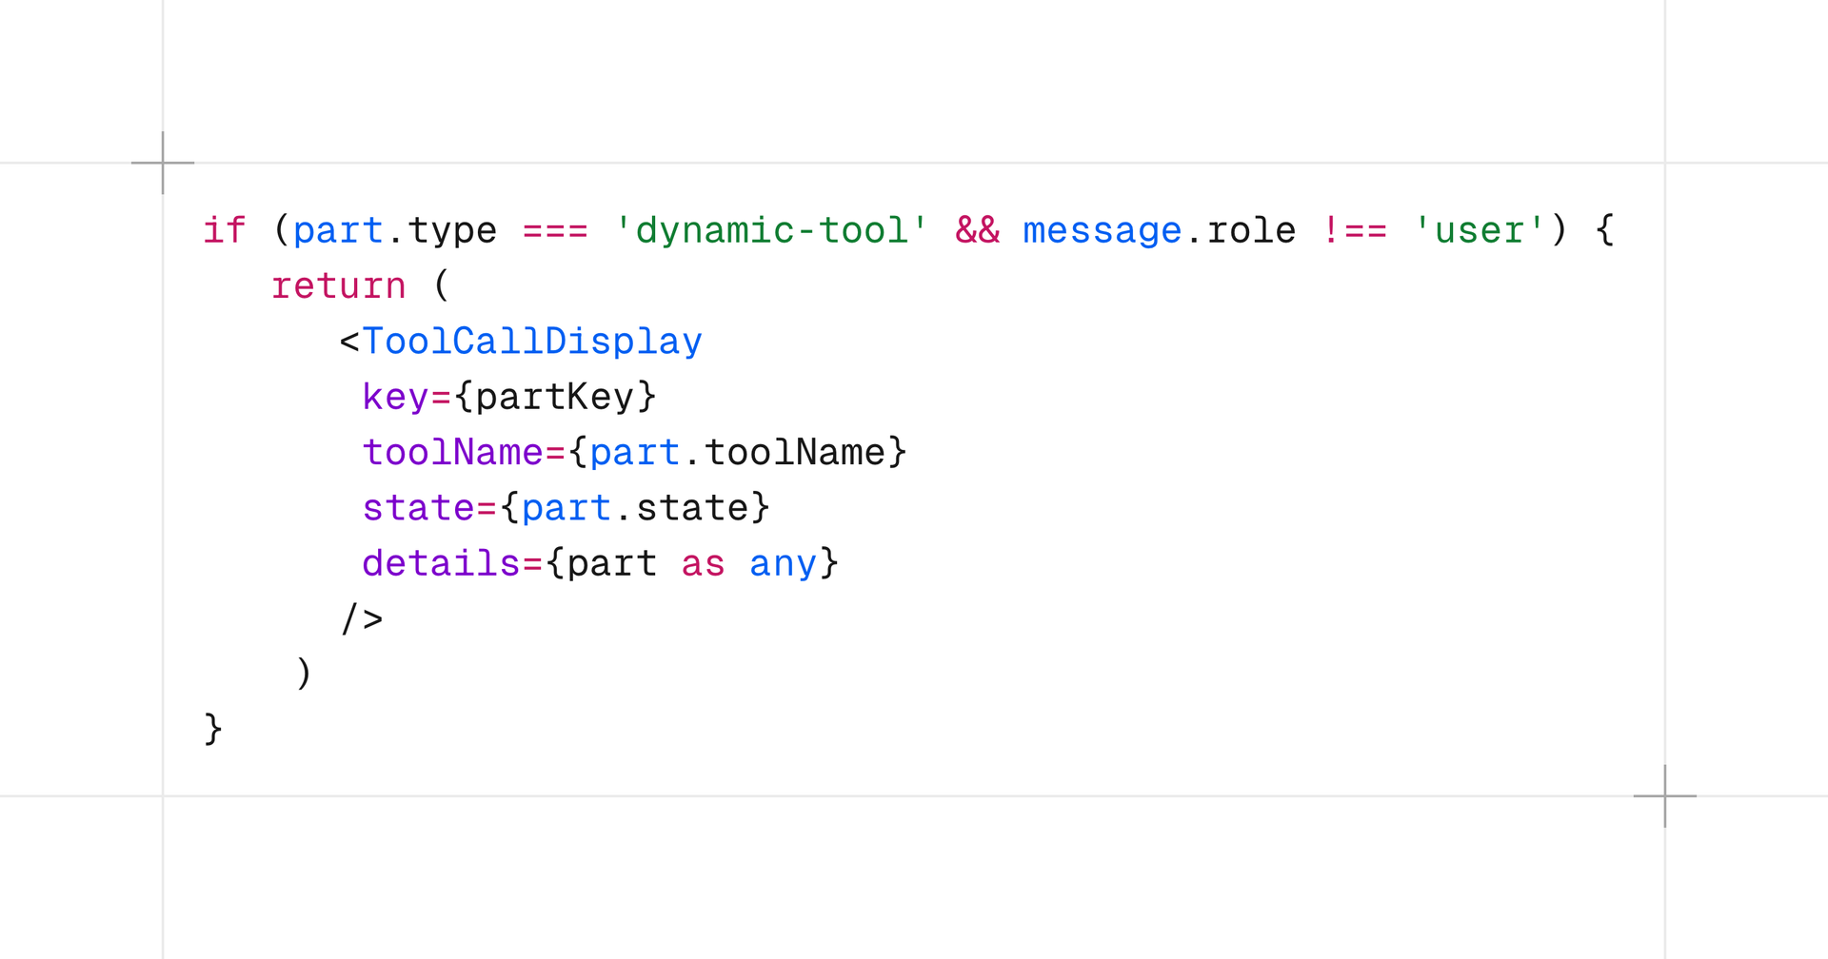Image resolution: width=1828 pixels, height=959 pixels.
Task: Click the === strict equality operator
Action: (x=555, y=230)
